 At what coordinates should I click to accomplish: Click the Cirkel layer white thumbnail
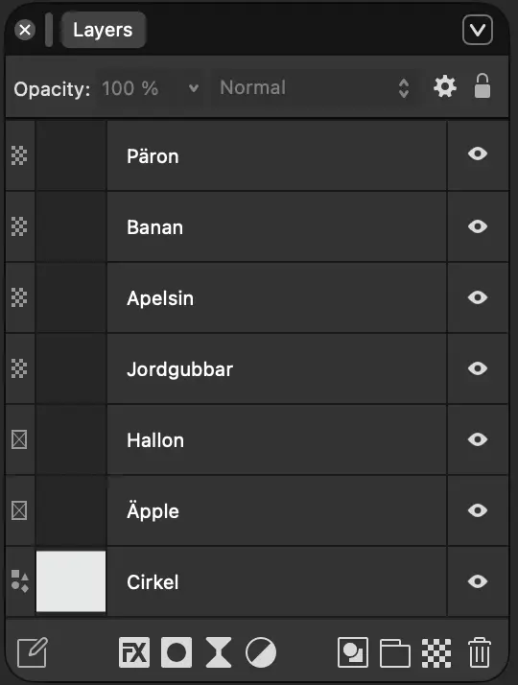coord(71,581)
